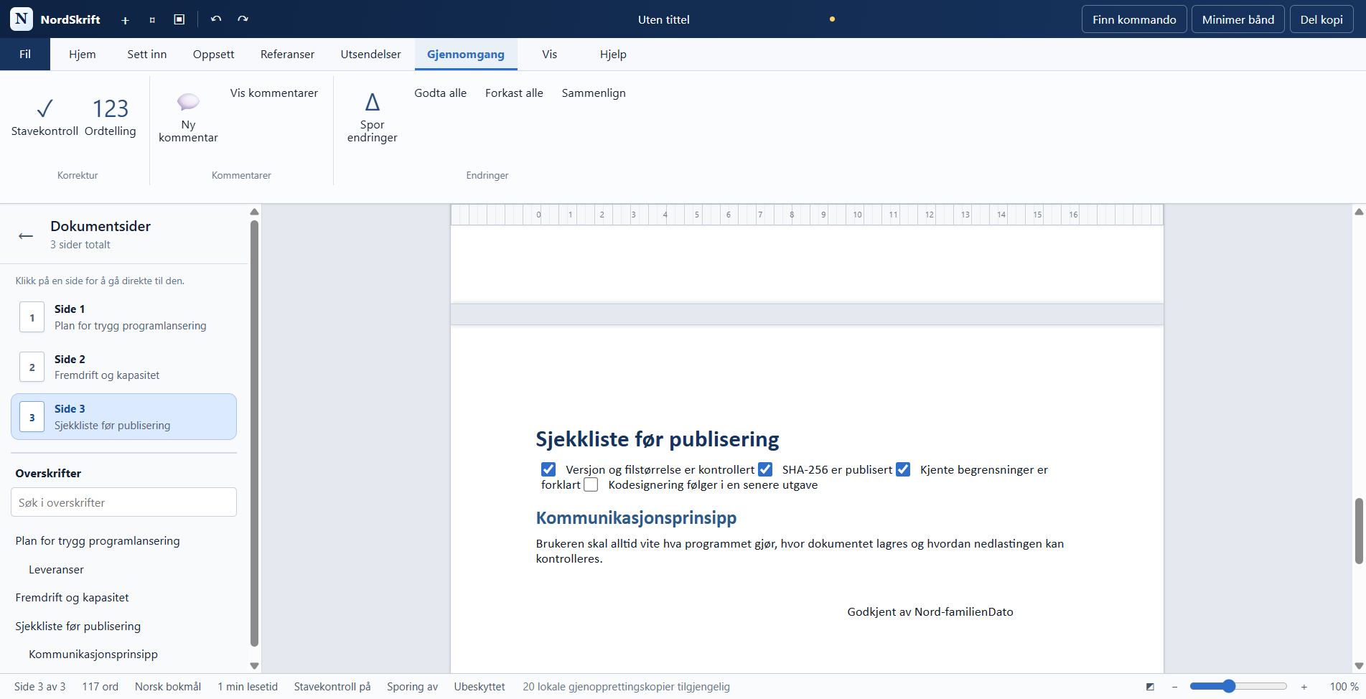Add a Ny kommentar

188,118
